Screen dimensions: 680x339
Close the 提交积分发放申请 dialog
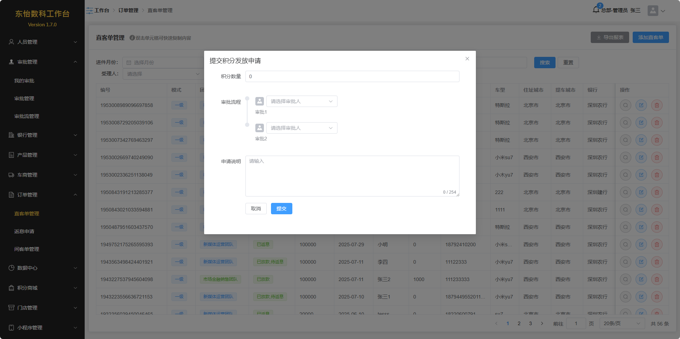[467, 59]
